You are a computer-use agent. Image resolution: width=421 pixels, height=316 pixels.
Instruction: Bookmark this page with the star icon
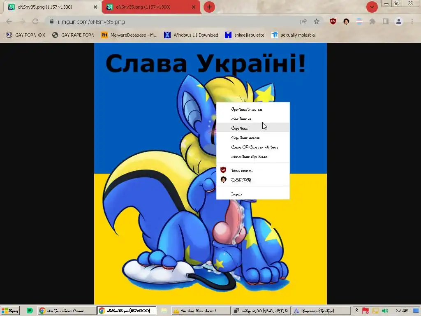pyautogui.click(x=317, y=22)
